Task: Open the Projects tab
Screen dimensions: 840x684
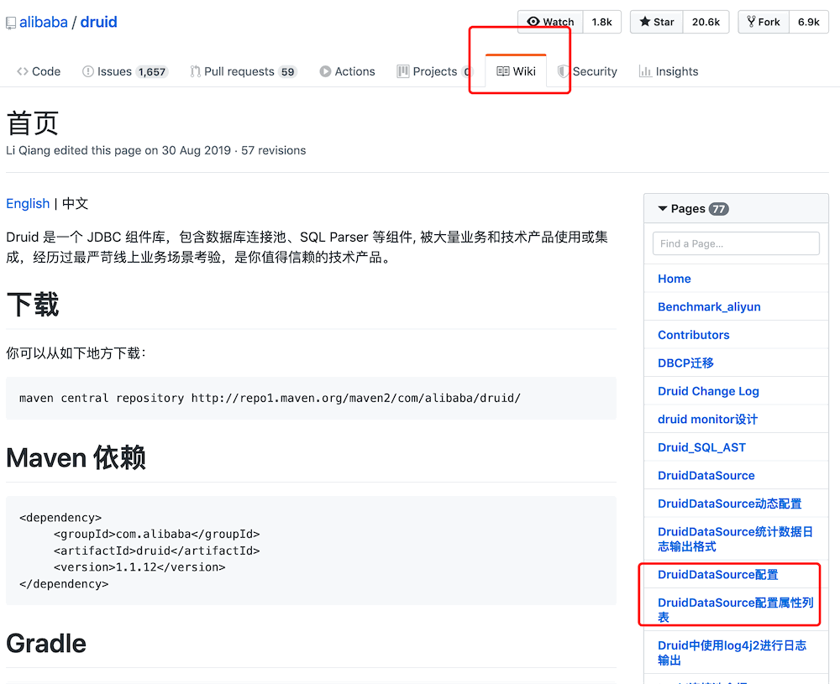Action: (434, 71)
